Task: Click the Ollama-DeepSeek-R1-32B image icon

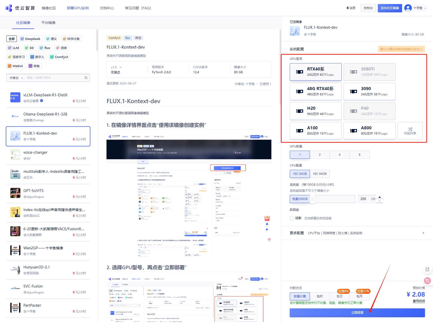Action: click(x=15, y=116)
